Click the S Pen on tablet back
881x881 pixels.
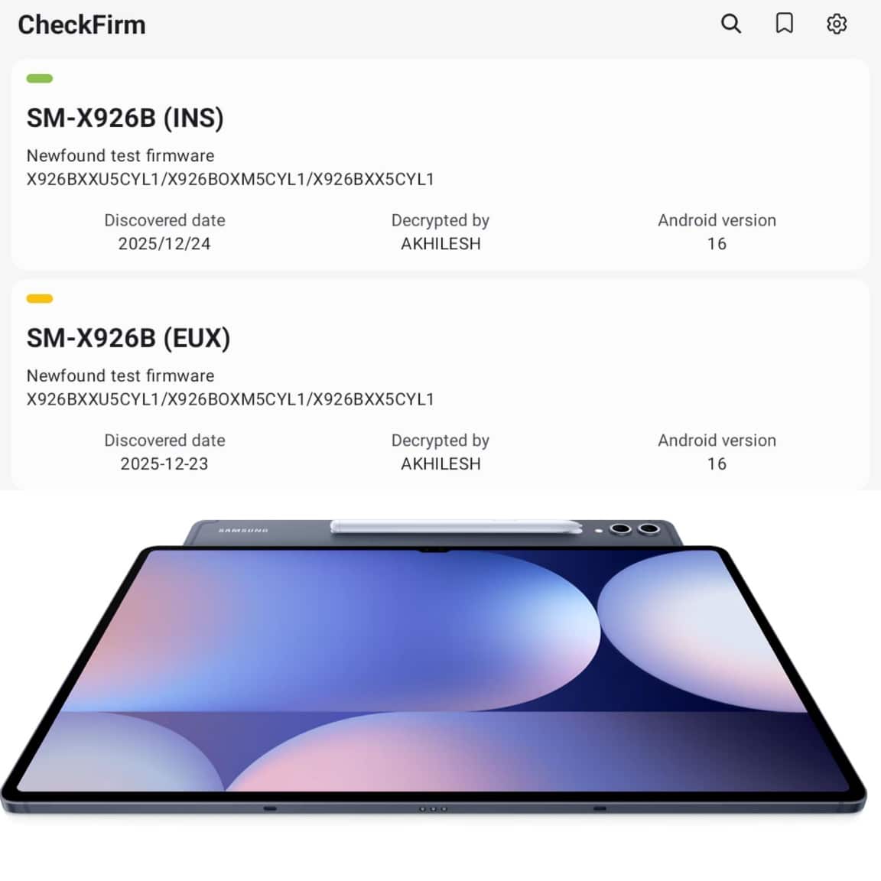[x=457, y=526]
